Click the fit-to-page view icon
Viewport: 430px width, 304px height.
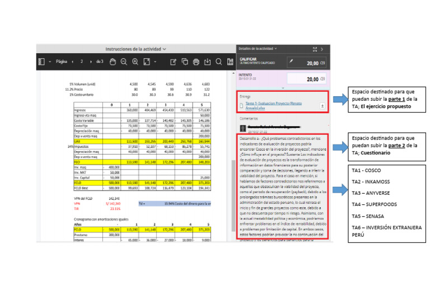[x=147, y=62]
